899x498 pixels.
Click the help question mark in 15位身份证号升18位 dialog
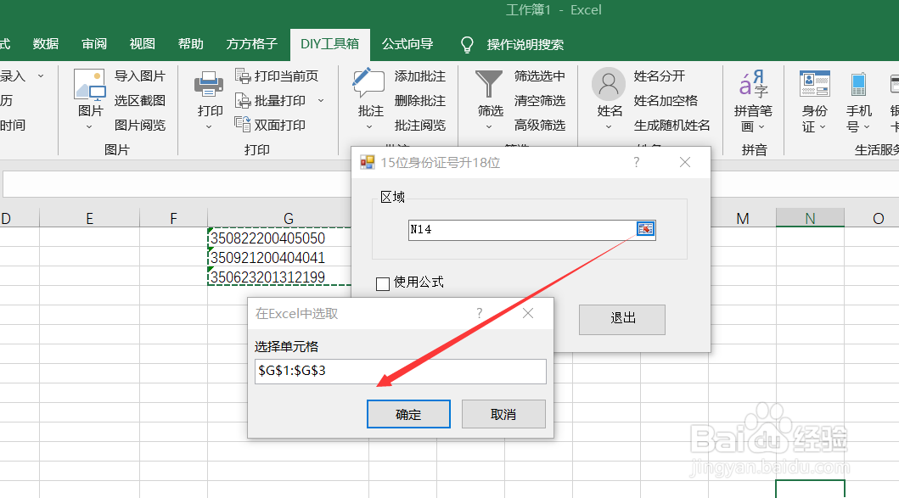(637, 162)
